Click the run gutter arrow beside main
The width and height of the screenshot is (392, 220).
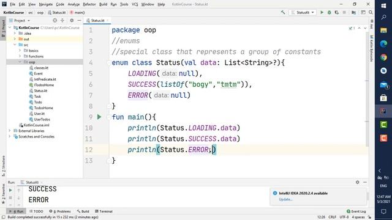(x=99, y=117)
